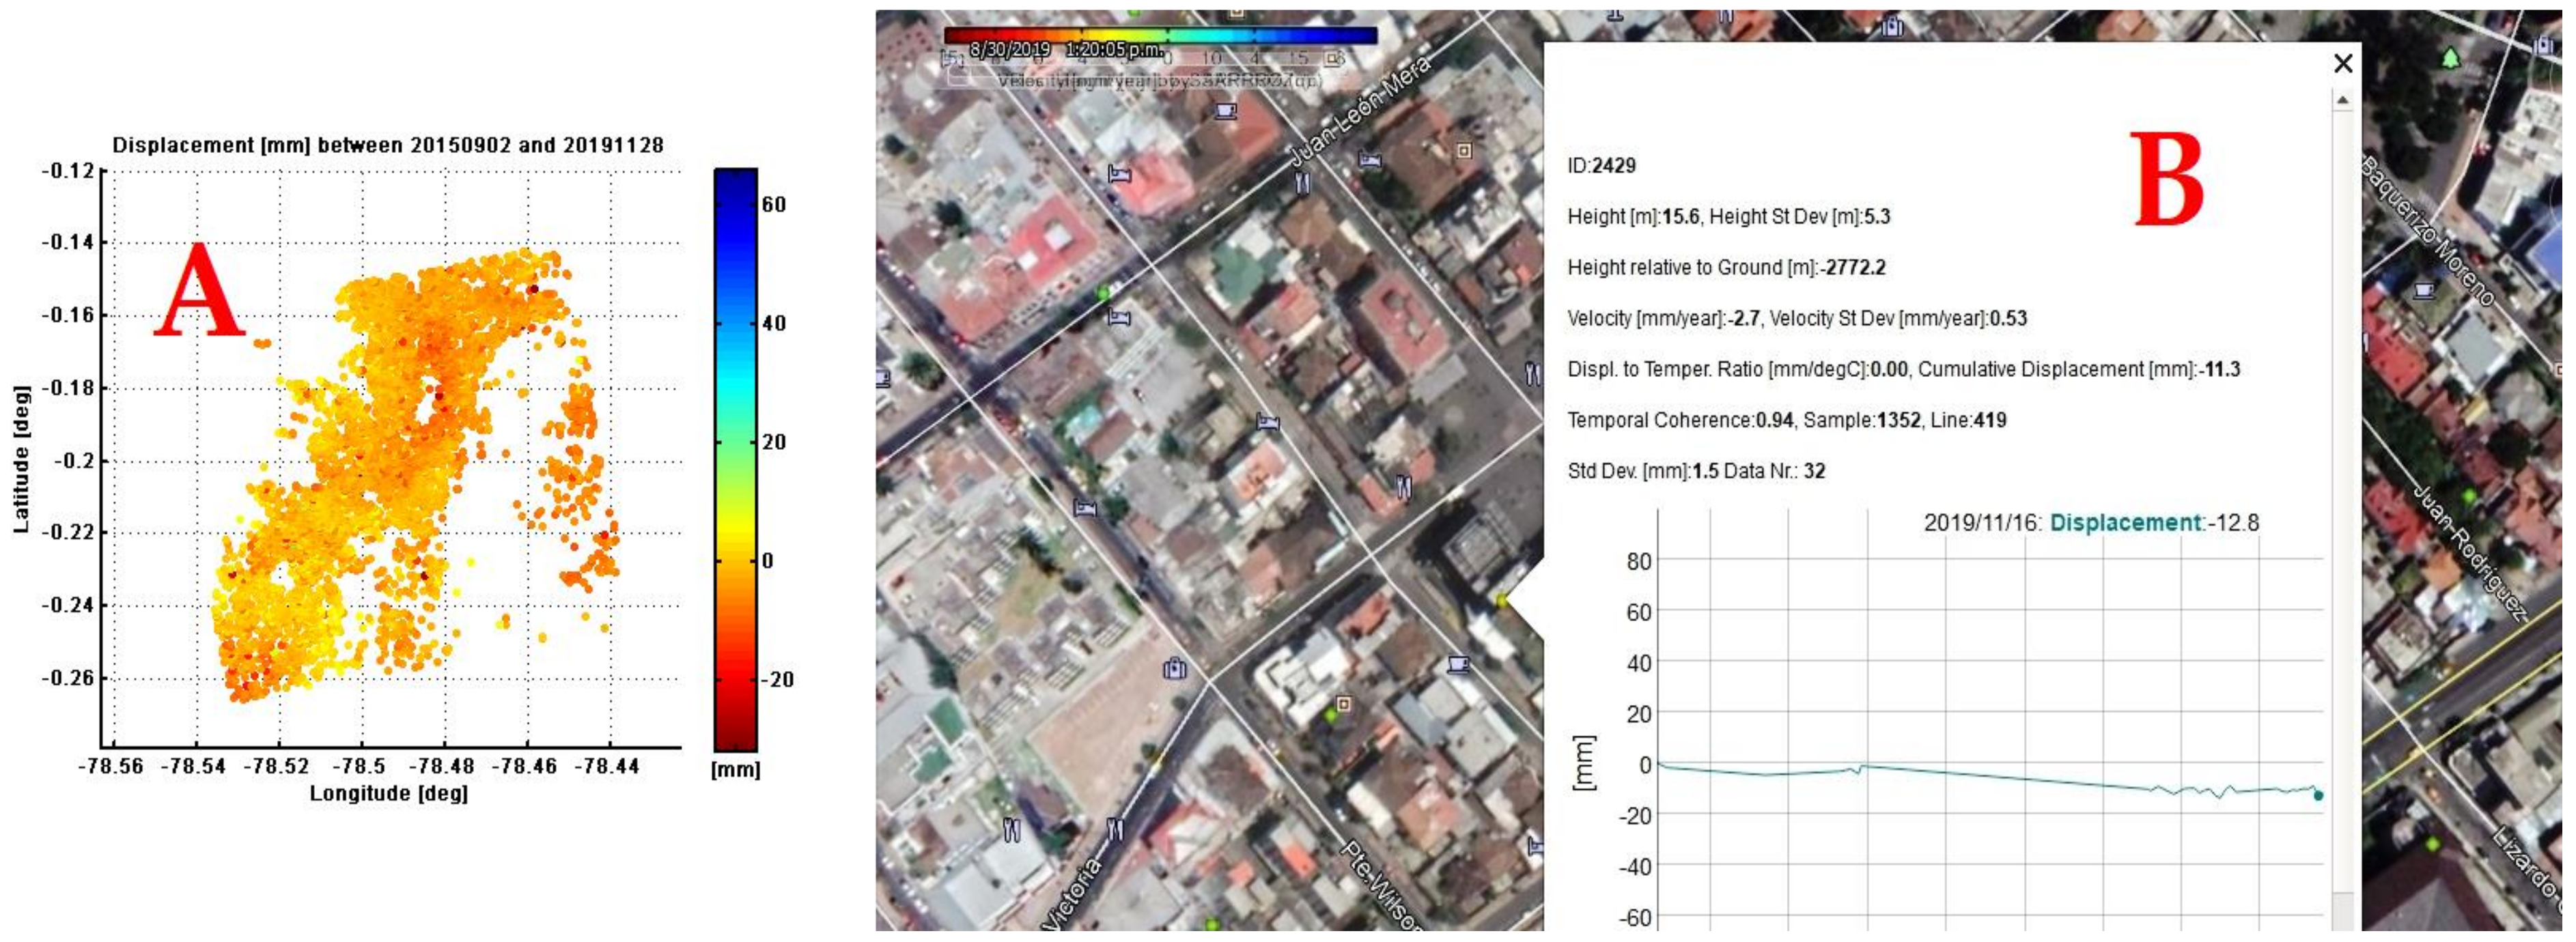The height and width of the screenshot is (942, 2576).
Task: Click the square place icon right of Juan León Mera
Action: 1464,151
